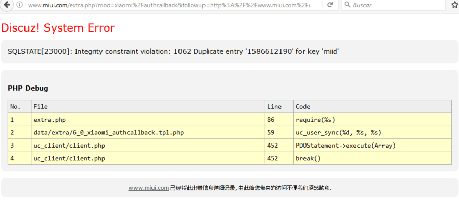Reload the page with the refresh icon
This screenshot has height=201, width=459.
[330, 5]
